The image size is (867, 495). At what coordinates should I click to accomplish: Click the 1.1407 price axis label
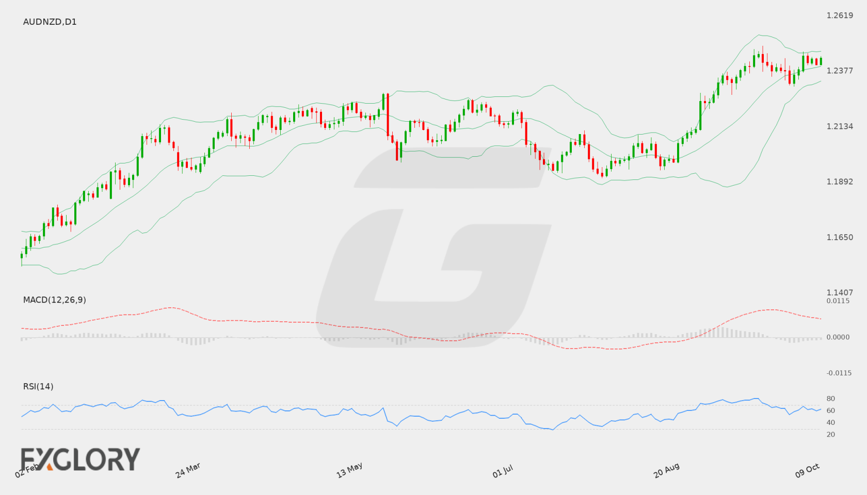840,292
